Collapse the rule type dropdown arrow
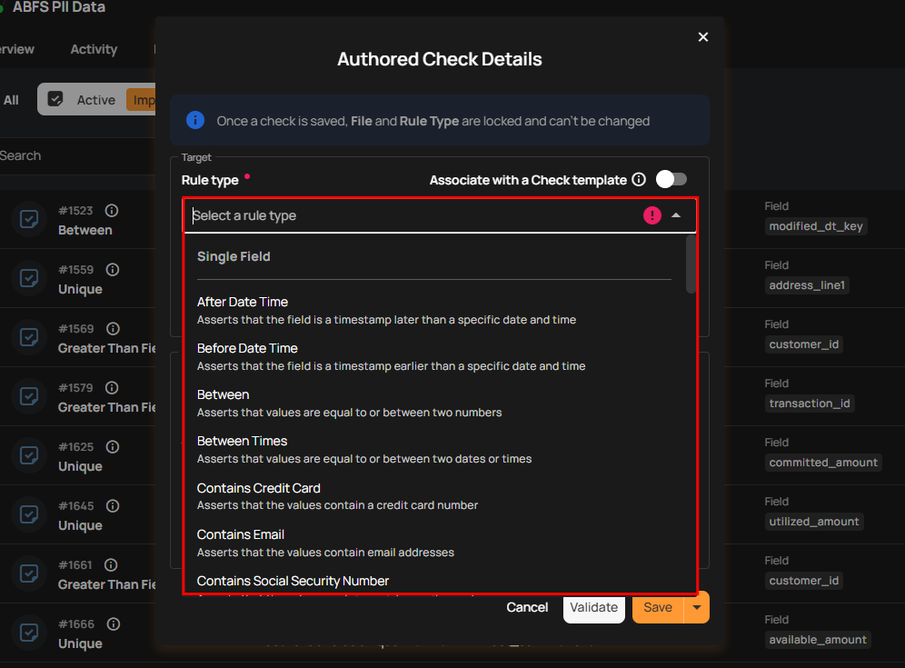The height and width of the screenshot is (668, 905). [676, 215]
